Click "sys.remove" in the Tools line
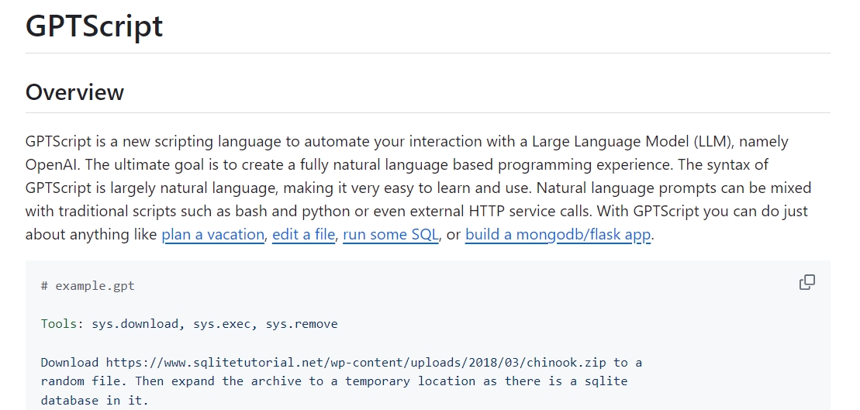 click(x=302, y=324)
